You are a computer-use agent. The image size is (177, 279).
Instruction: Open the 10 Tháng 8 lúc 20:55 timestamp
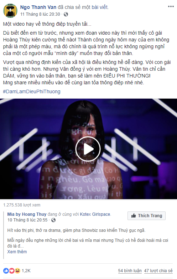[27, 220]
